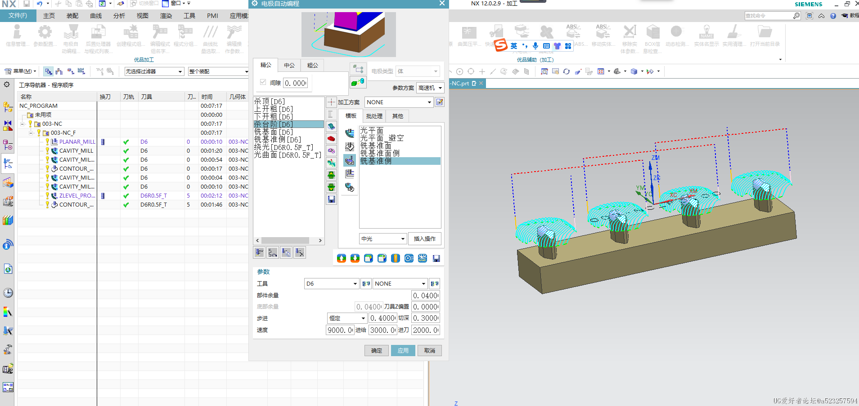Click the 间隙 value input field
859x406 pixels.
pos(296,83)
